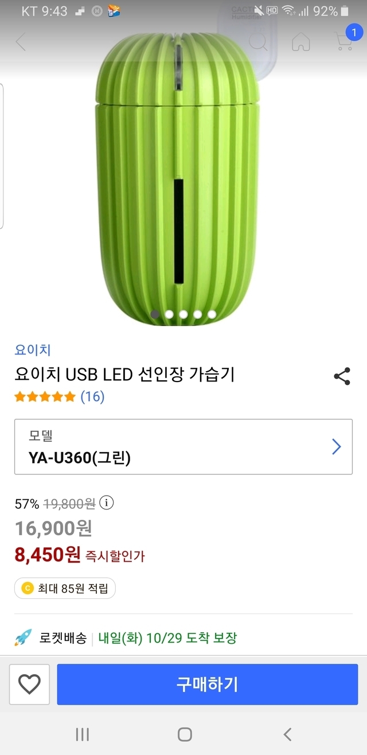The height and width of the screenshot is (755, 367).
Task: Tap the price info circle icon
Action: (x=107, y=503)
